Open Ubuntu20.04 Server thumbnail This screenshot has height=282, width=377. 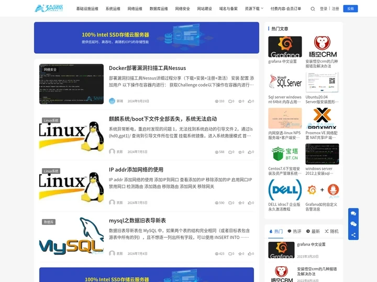pyautogui.click(x=322, y=83)
